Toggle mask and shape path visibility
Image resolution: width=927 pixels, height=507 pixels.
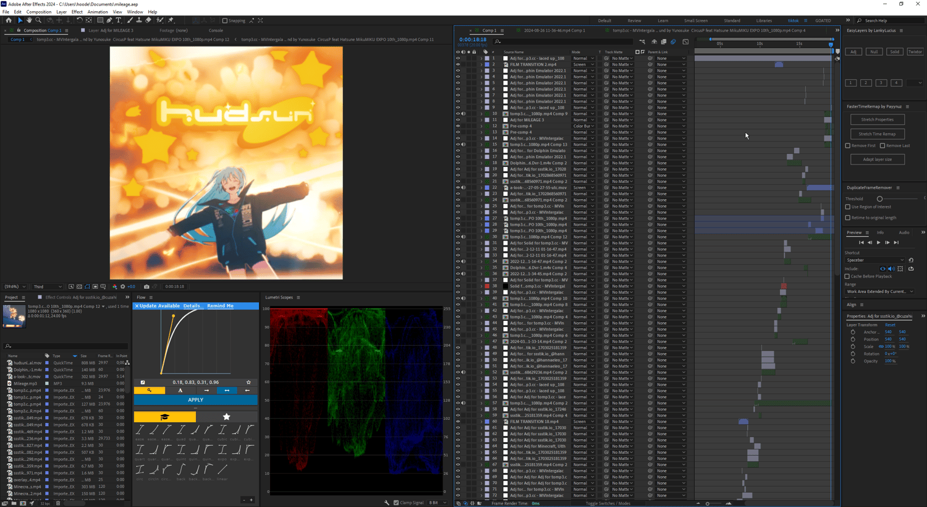[87, 287]
